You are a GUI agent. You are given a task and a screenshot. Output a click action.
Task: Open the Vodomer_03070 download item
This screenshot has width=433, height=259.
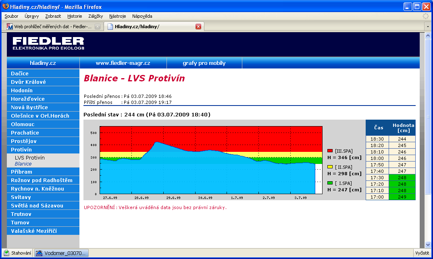62,253
